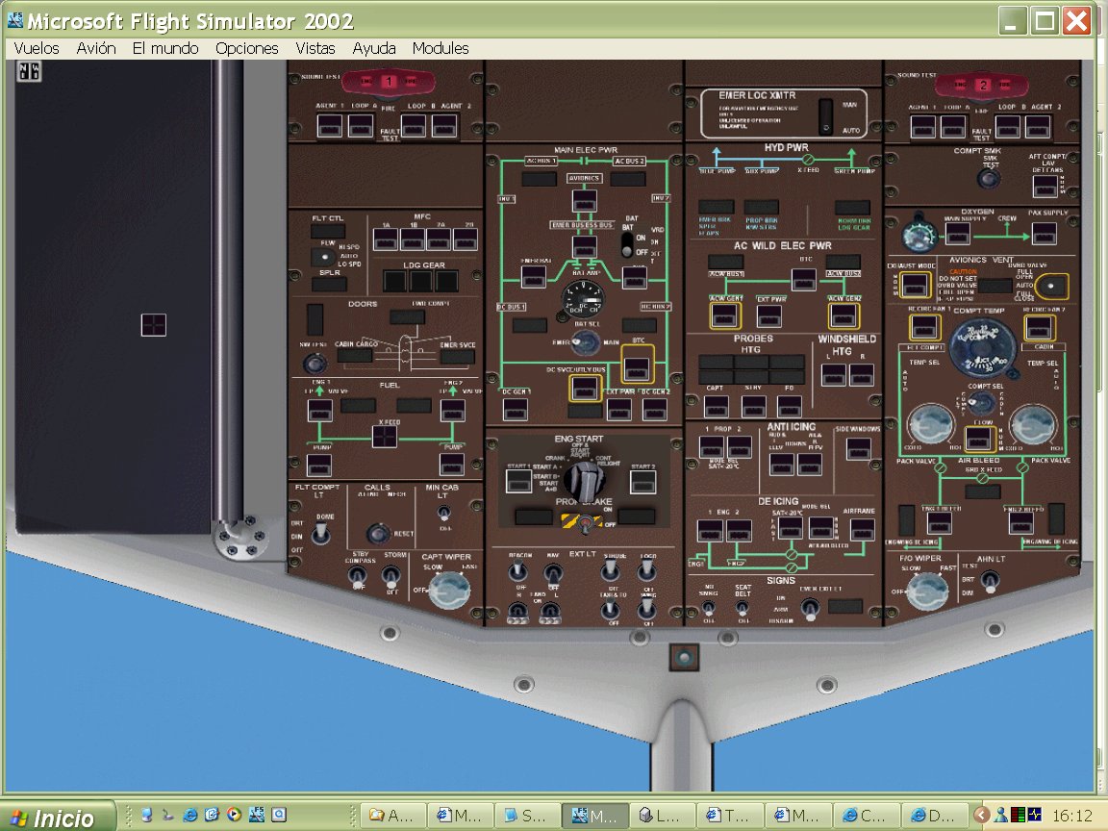Push the SIDE WINDOWS anti-icing button

click(x=859, y=448)
